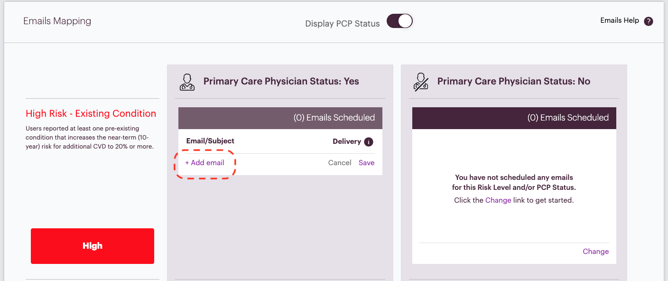Click the Delivery info icon
Screen dimensions: 668x281
369,142
